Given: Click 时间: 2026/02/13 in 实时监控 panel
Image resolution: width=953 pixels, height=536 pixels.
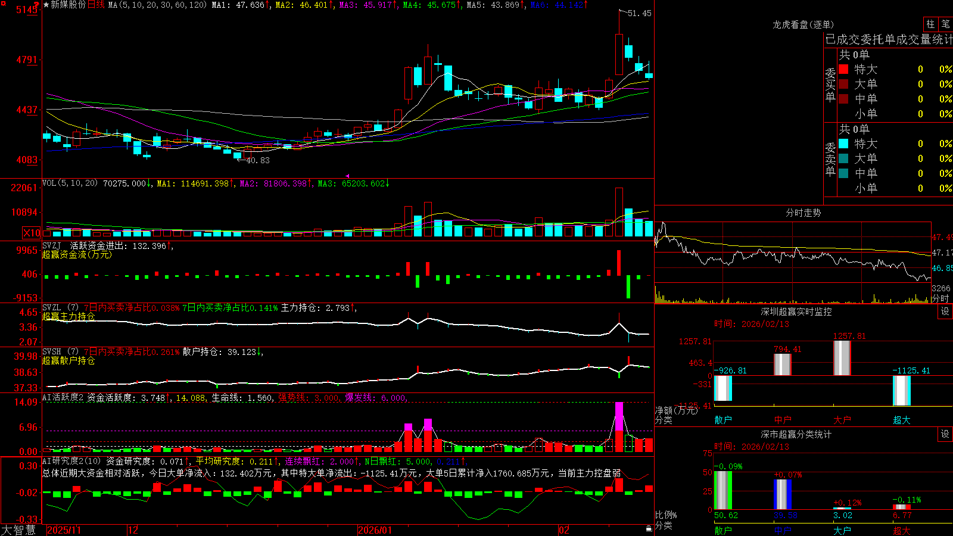Looking at the screenshot, I should click(751, 324).
